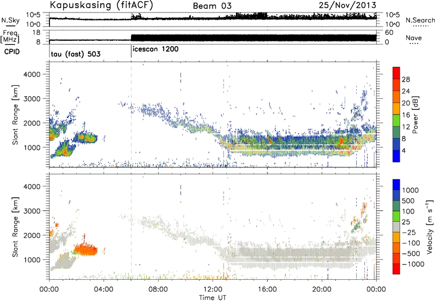Click the blue top of velocity colorbar

396,184
